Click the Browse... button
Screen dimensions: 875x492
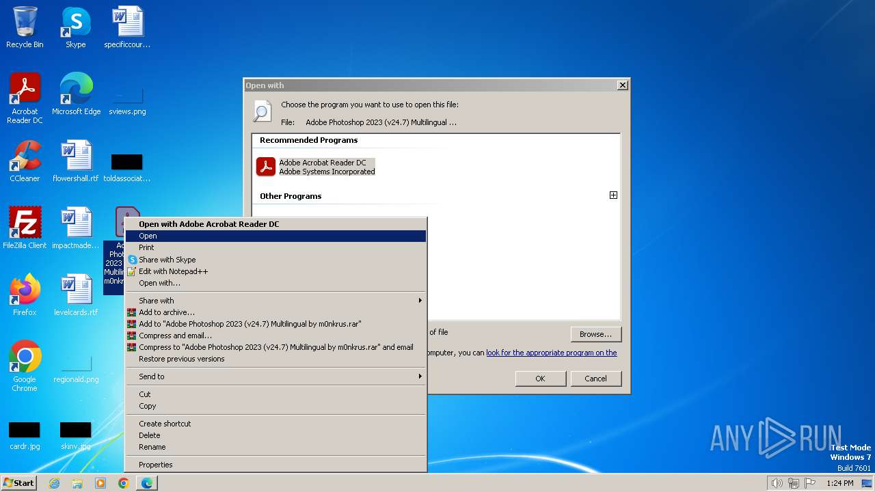click(x=595, y=334)
